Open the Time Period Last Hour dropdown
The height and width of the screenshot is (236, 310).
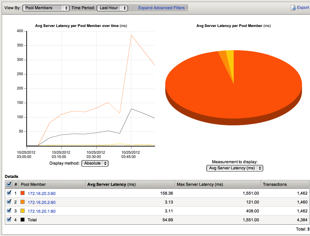[112, 8]
